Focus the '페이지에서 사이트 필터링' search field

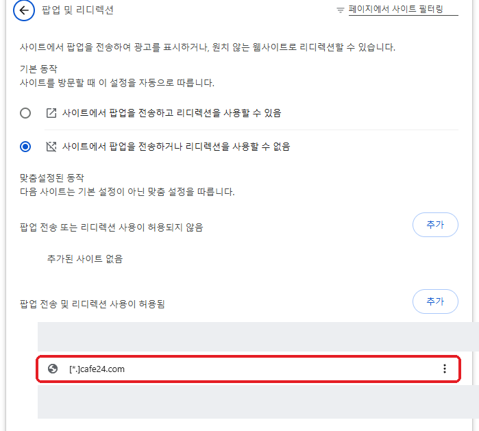[x=403, y=10]
